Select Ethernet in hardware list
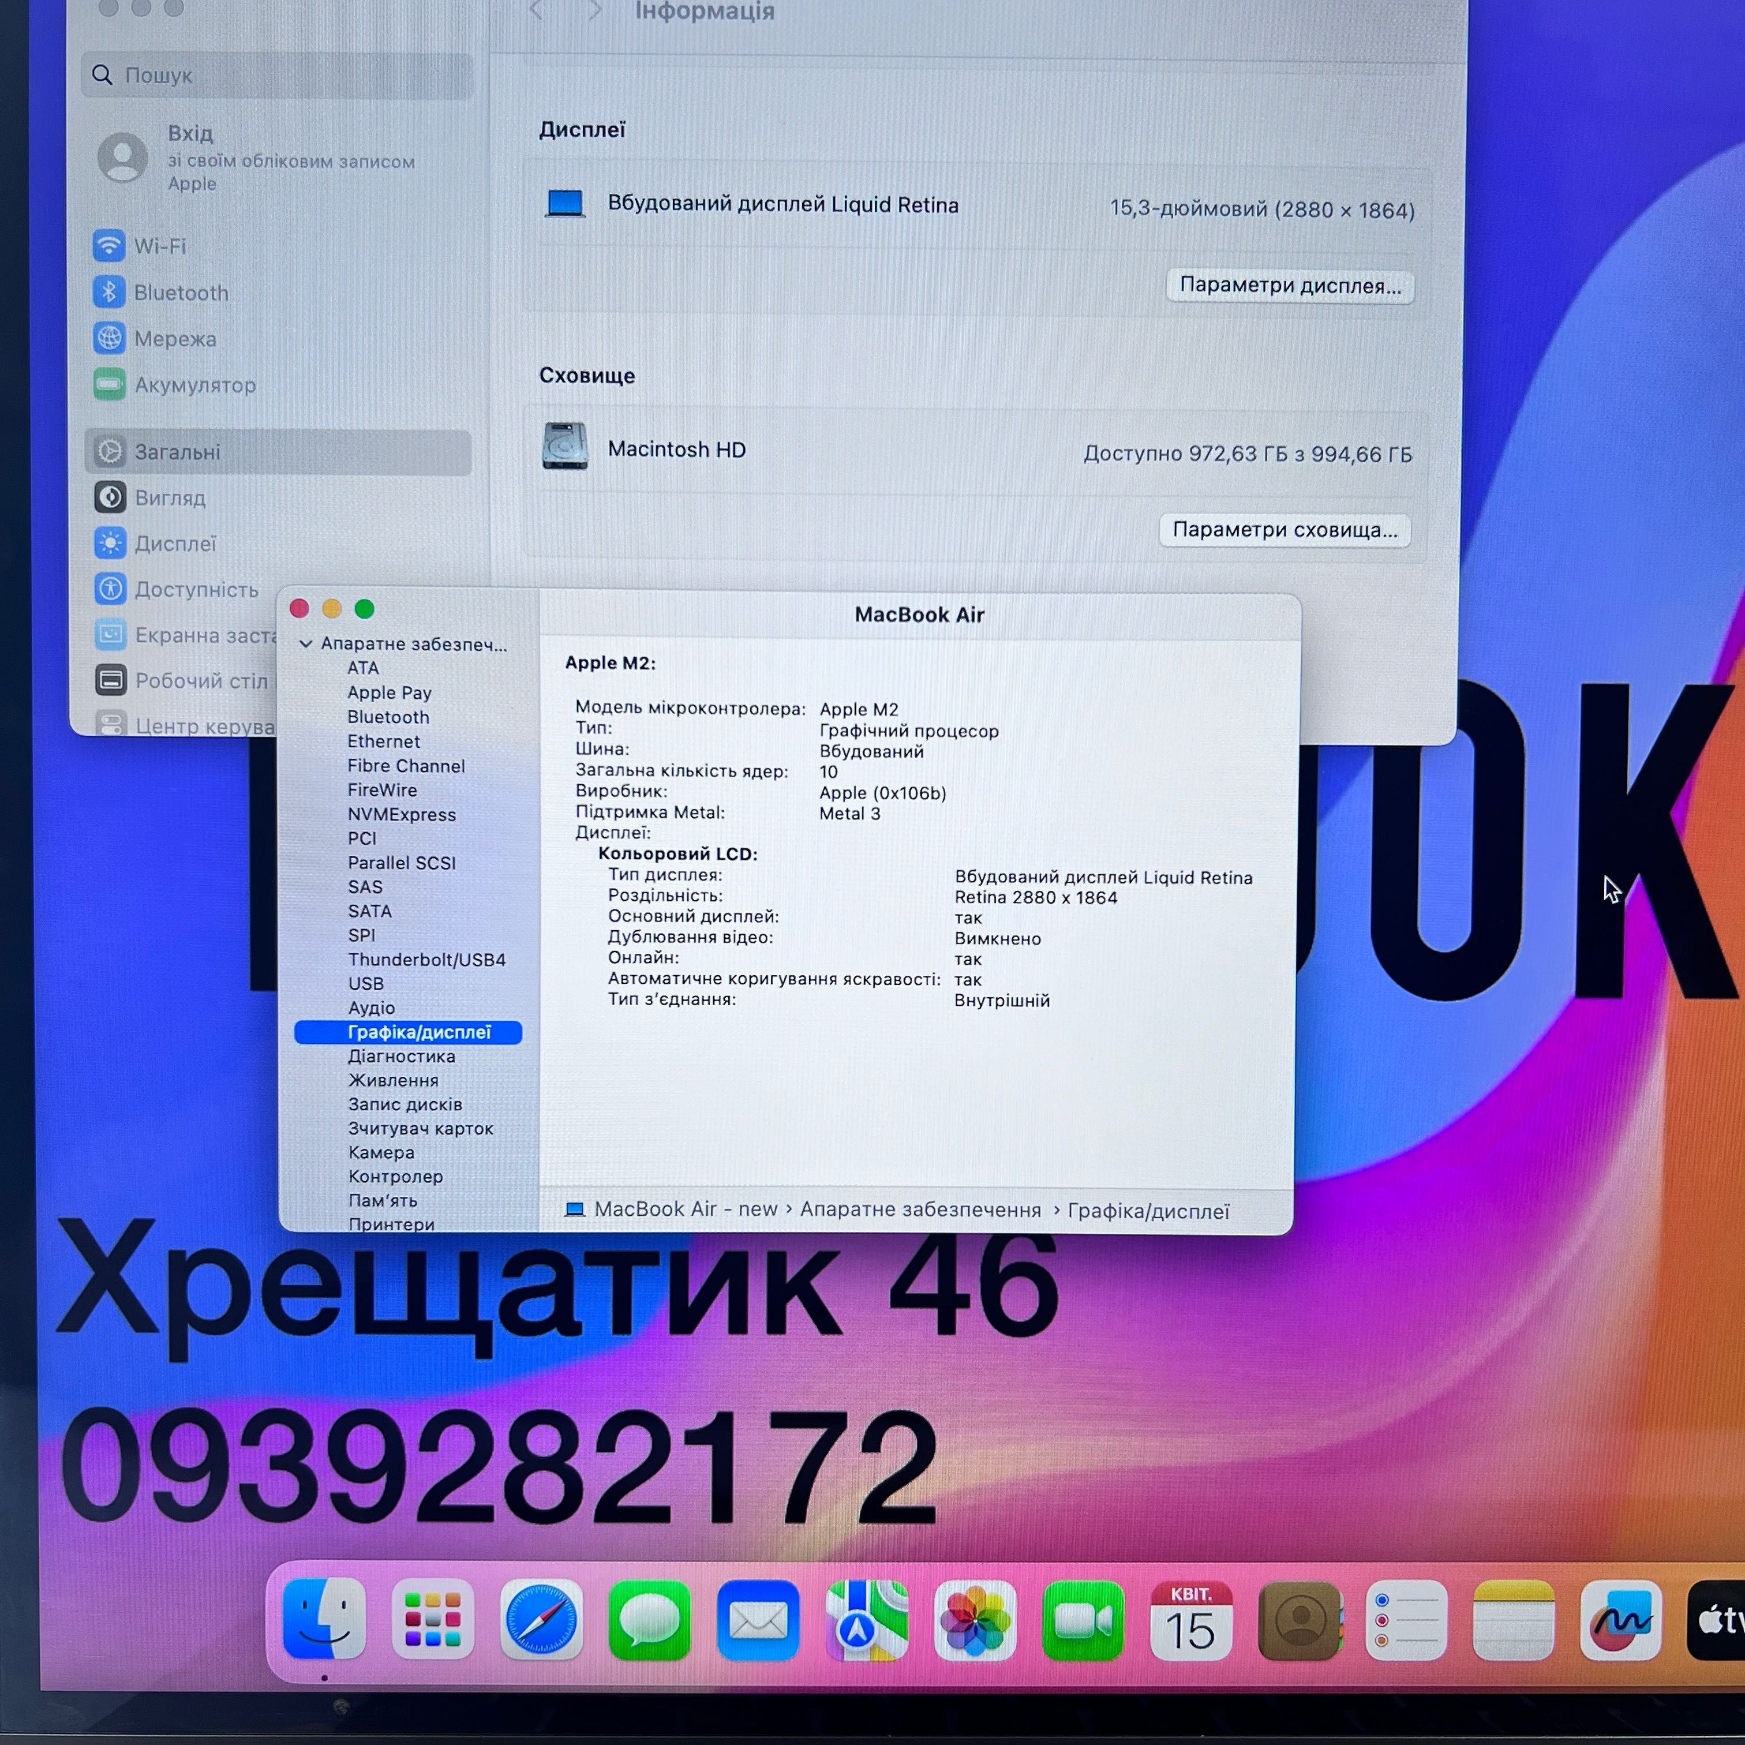This screenshot has height=1745, width=1745. pyautogui.click(x=384, y=742)
